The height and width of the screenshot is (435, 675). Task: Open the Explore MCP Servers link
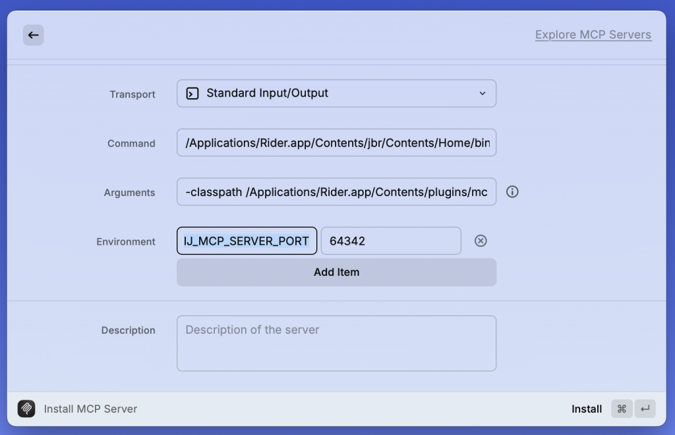[593, 35]
